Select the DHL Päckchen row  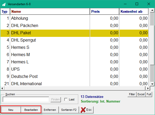(x=74, y=26)
